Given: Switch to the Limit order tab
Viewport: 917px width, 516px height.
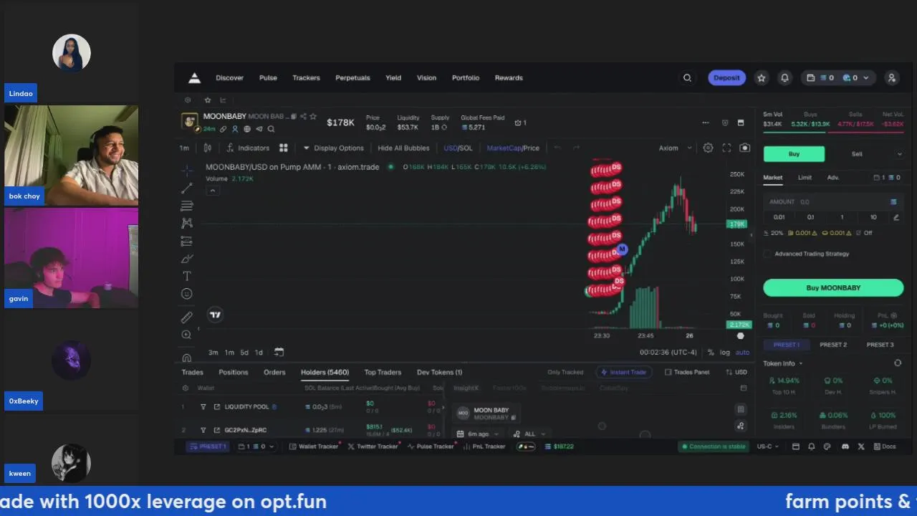Looking at the screenshot, I should pos(805,177).
